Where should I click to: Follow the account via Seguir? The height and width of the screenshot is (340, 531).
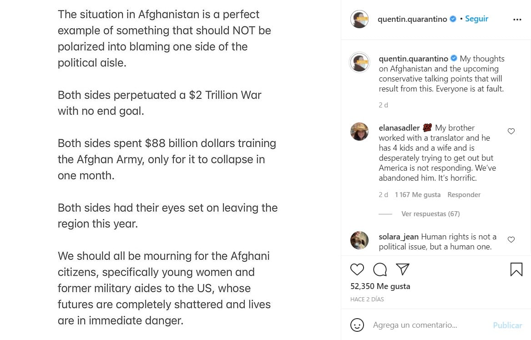click(x=476, y=19)
